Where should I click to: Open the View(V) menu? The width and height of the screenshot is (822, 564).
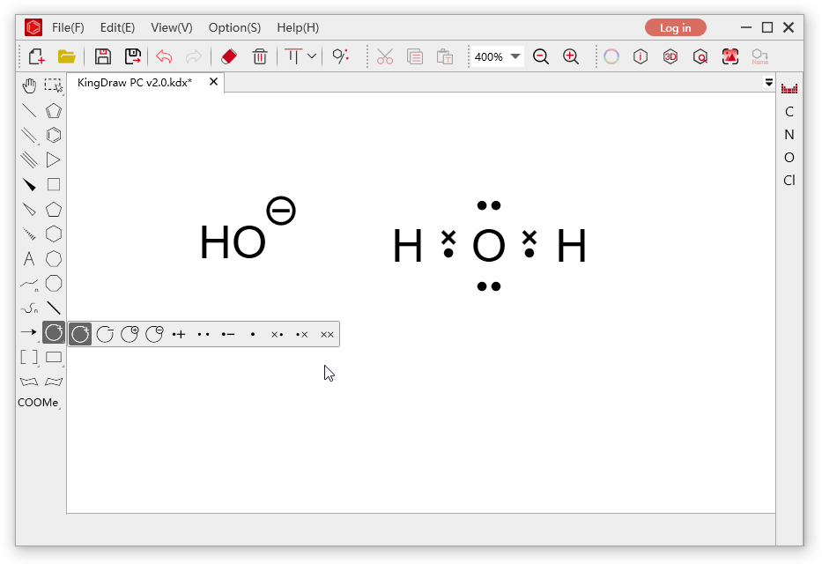[172, 28]
